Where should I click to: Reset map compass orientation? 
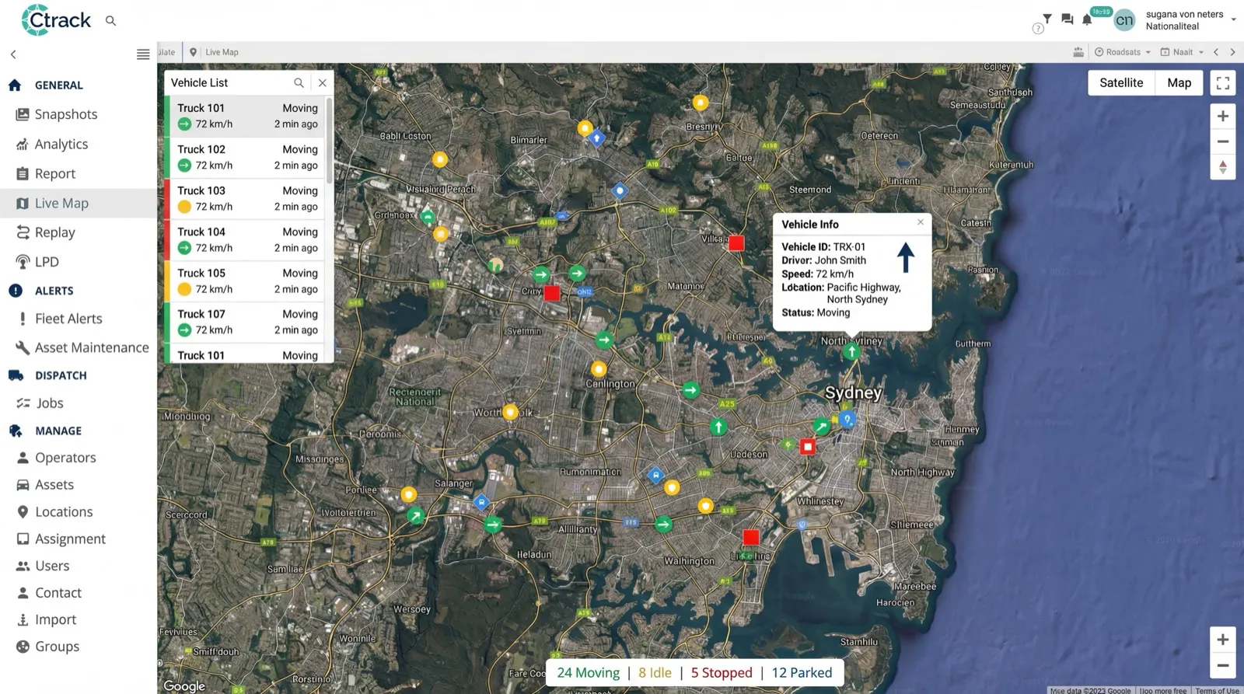point(1223,167)
